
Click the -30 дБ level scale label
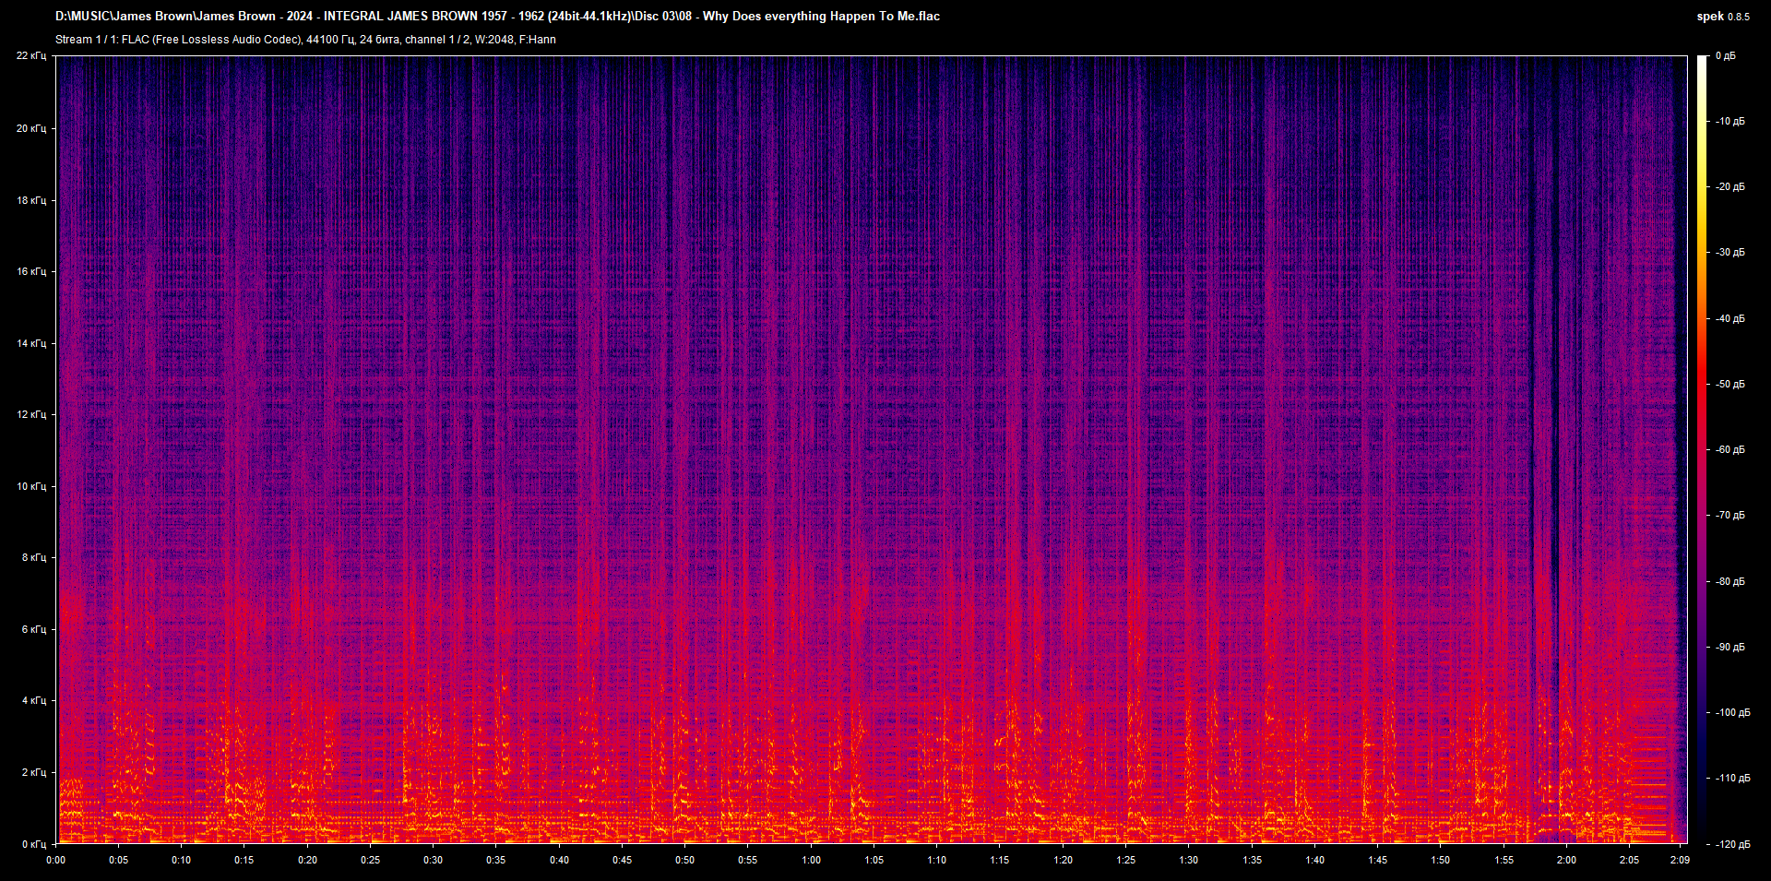tap(1729, 253)
